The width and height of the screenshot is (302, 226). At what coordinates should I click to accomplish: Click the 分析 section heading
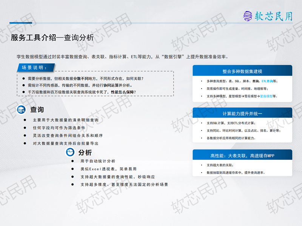point(85,153)
